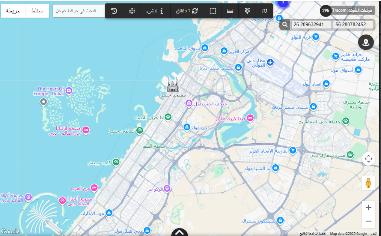Screen dimensions: 381x236
Task: Select the distance ruler measurement tool
Action: pyautogui.click(x=230, y=11)
